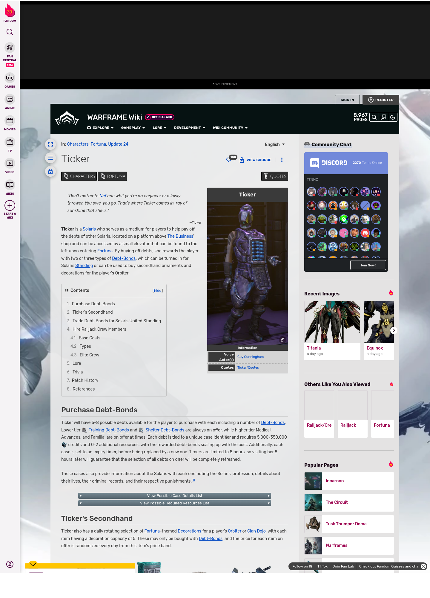Click View Source link
Screen dimensions: 430x598
(x=256, y=160)
